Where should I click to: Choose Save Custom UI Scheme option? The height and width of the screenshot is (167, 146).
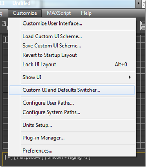(x=72, y=46)
